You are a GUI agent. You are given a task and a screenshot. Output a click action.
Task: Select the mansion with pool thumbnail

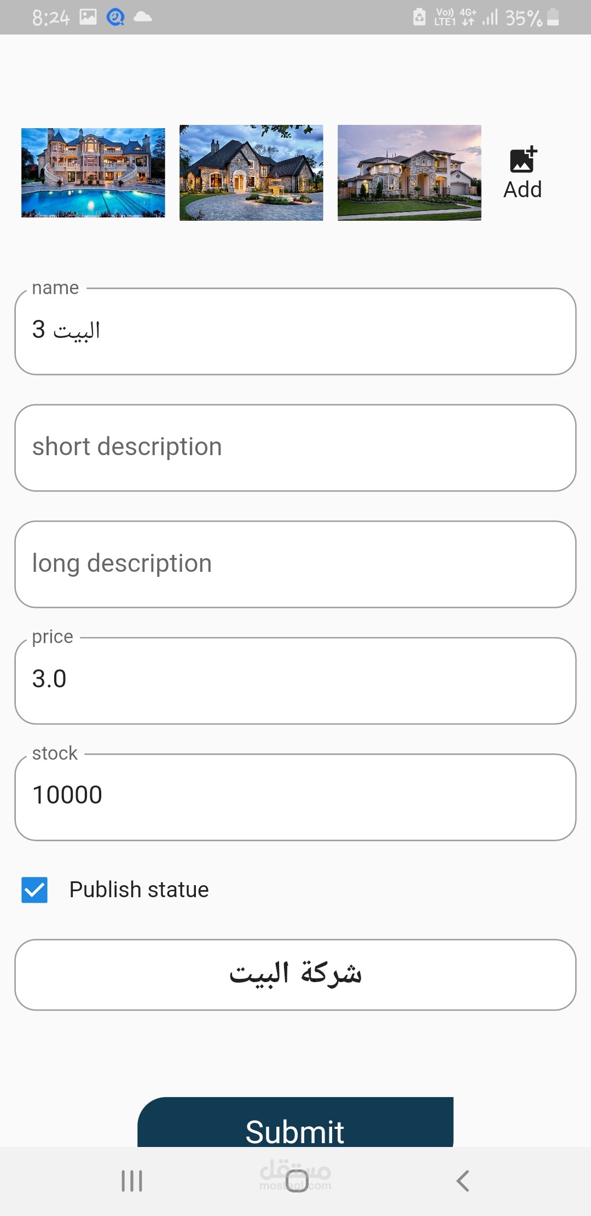[x=93, y=173]
